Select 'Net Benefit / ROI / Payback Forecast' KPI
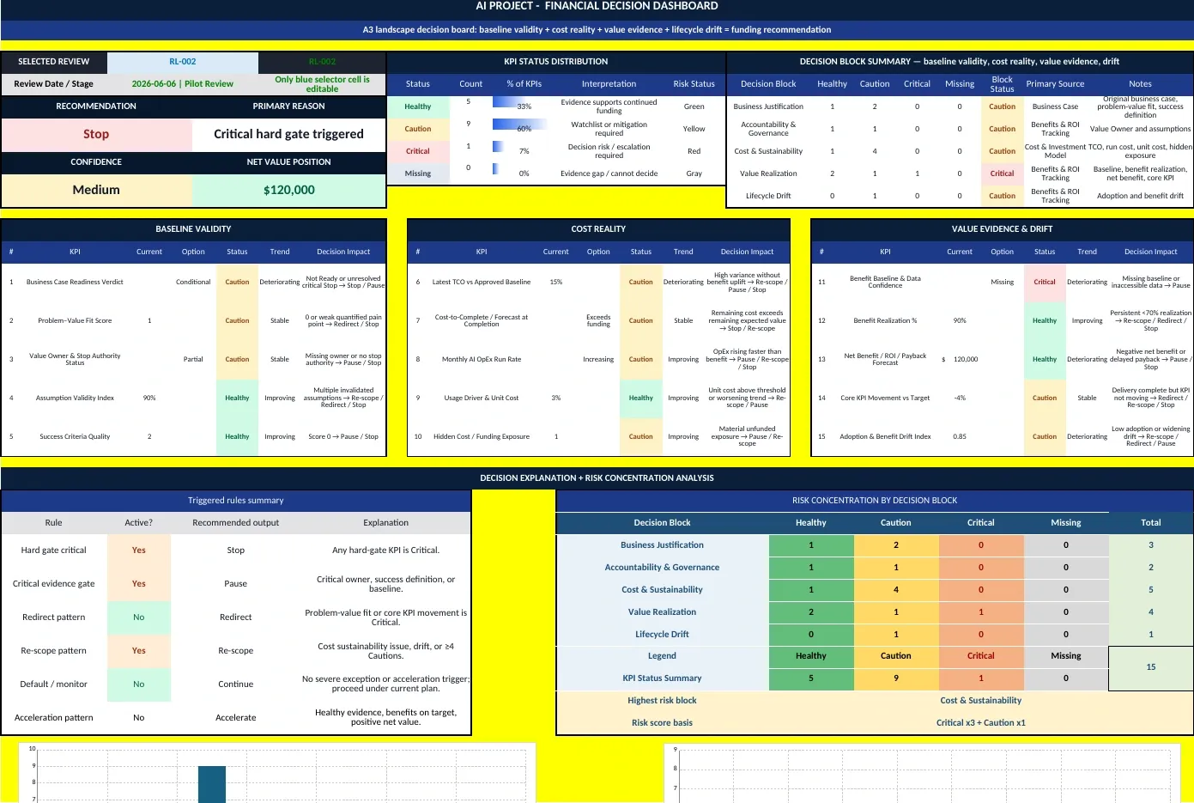 885,359
